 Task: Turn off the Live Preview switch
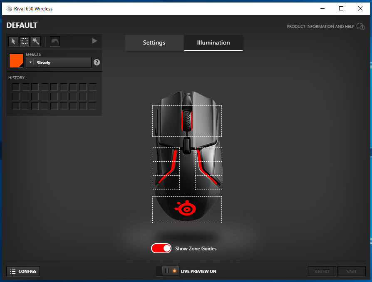168,271
